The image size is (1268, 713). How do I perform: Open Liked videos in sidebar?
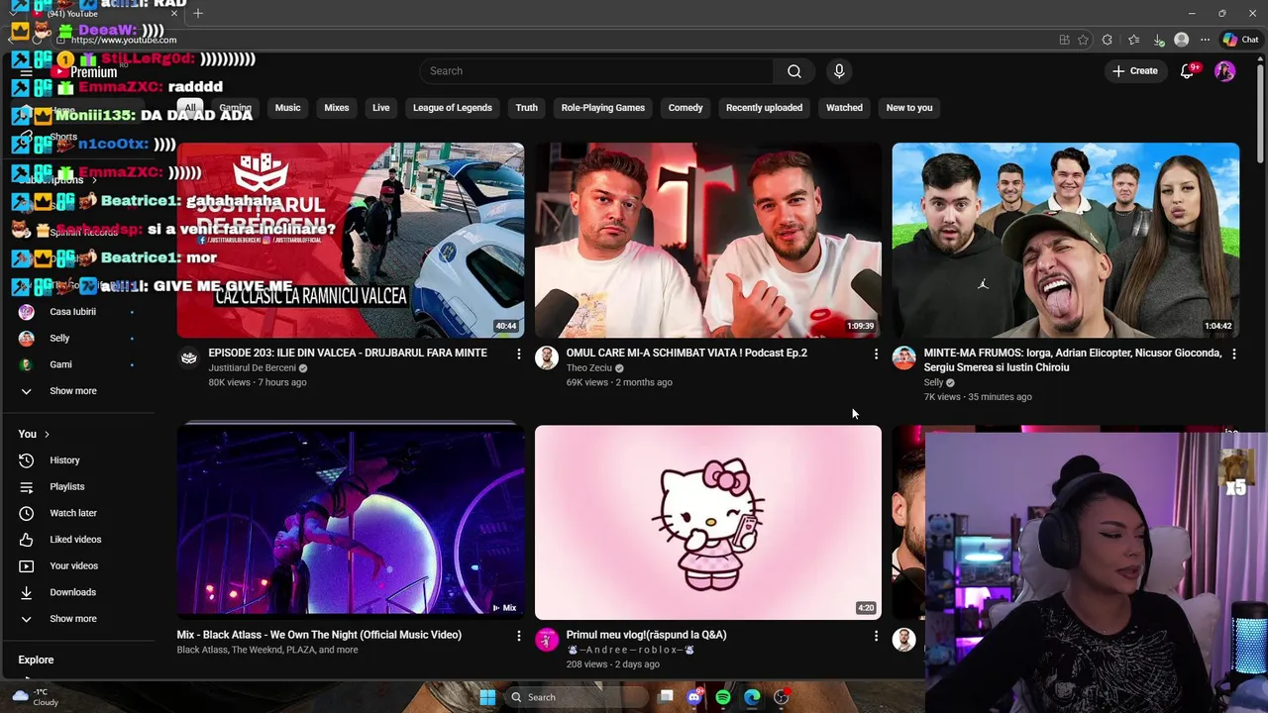click(77, 540)
